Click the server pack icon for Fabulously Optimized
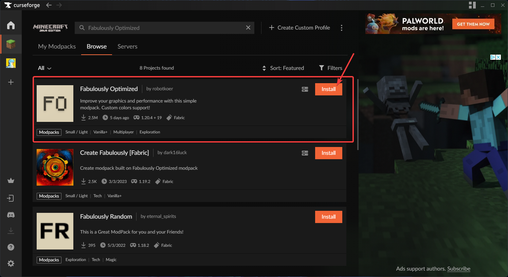This screenshot has height=277, width=508. [305, 89]
